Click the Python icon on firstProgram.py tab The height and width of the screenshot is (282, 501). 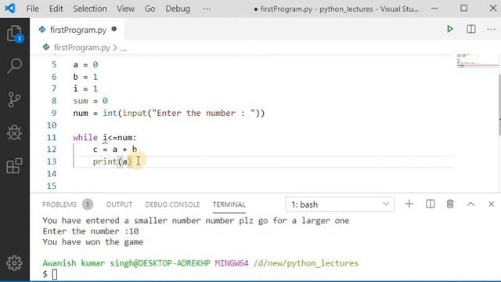(x=42, y=30)
